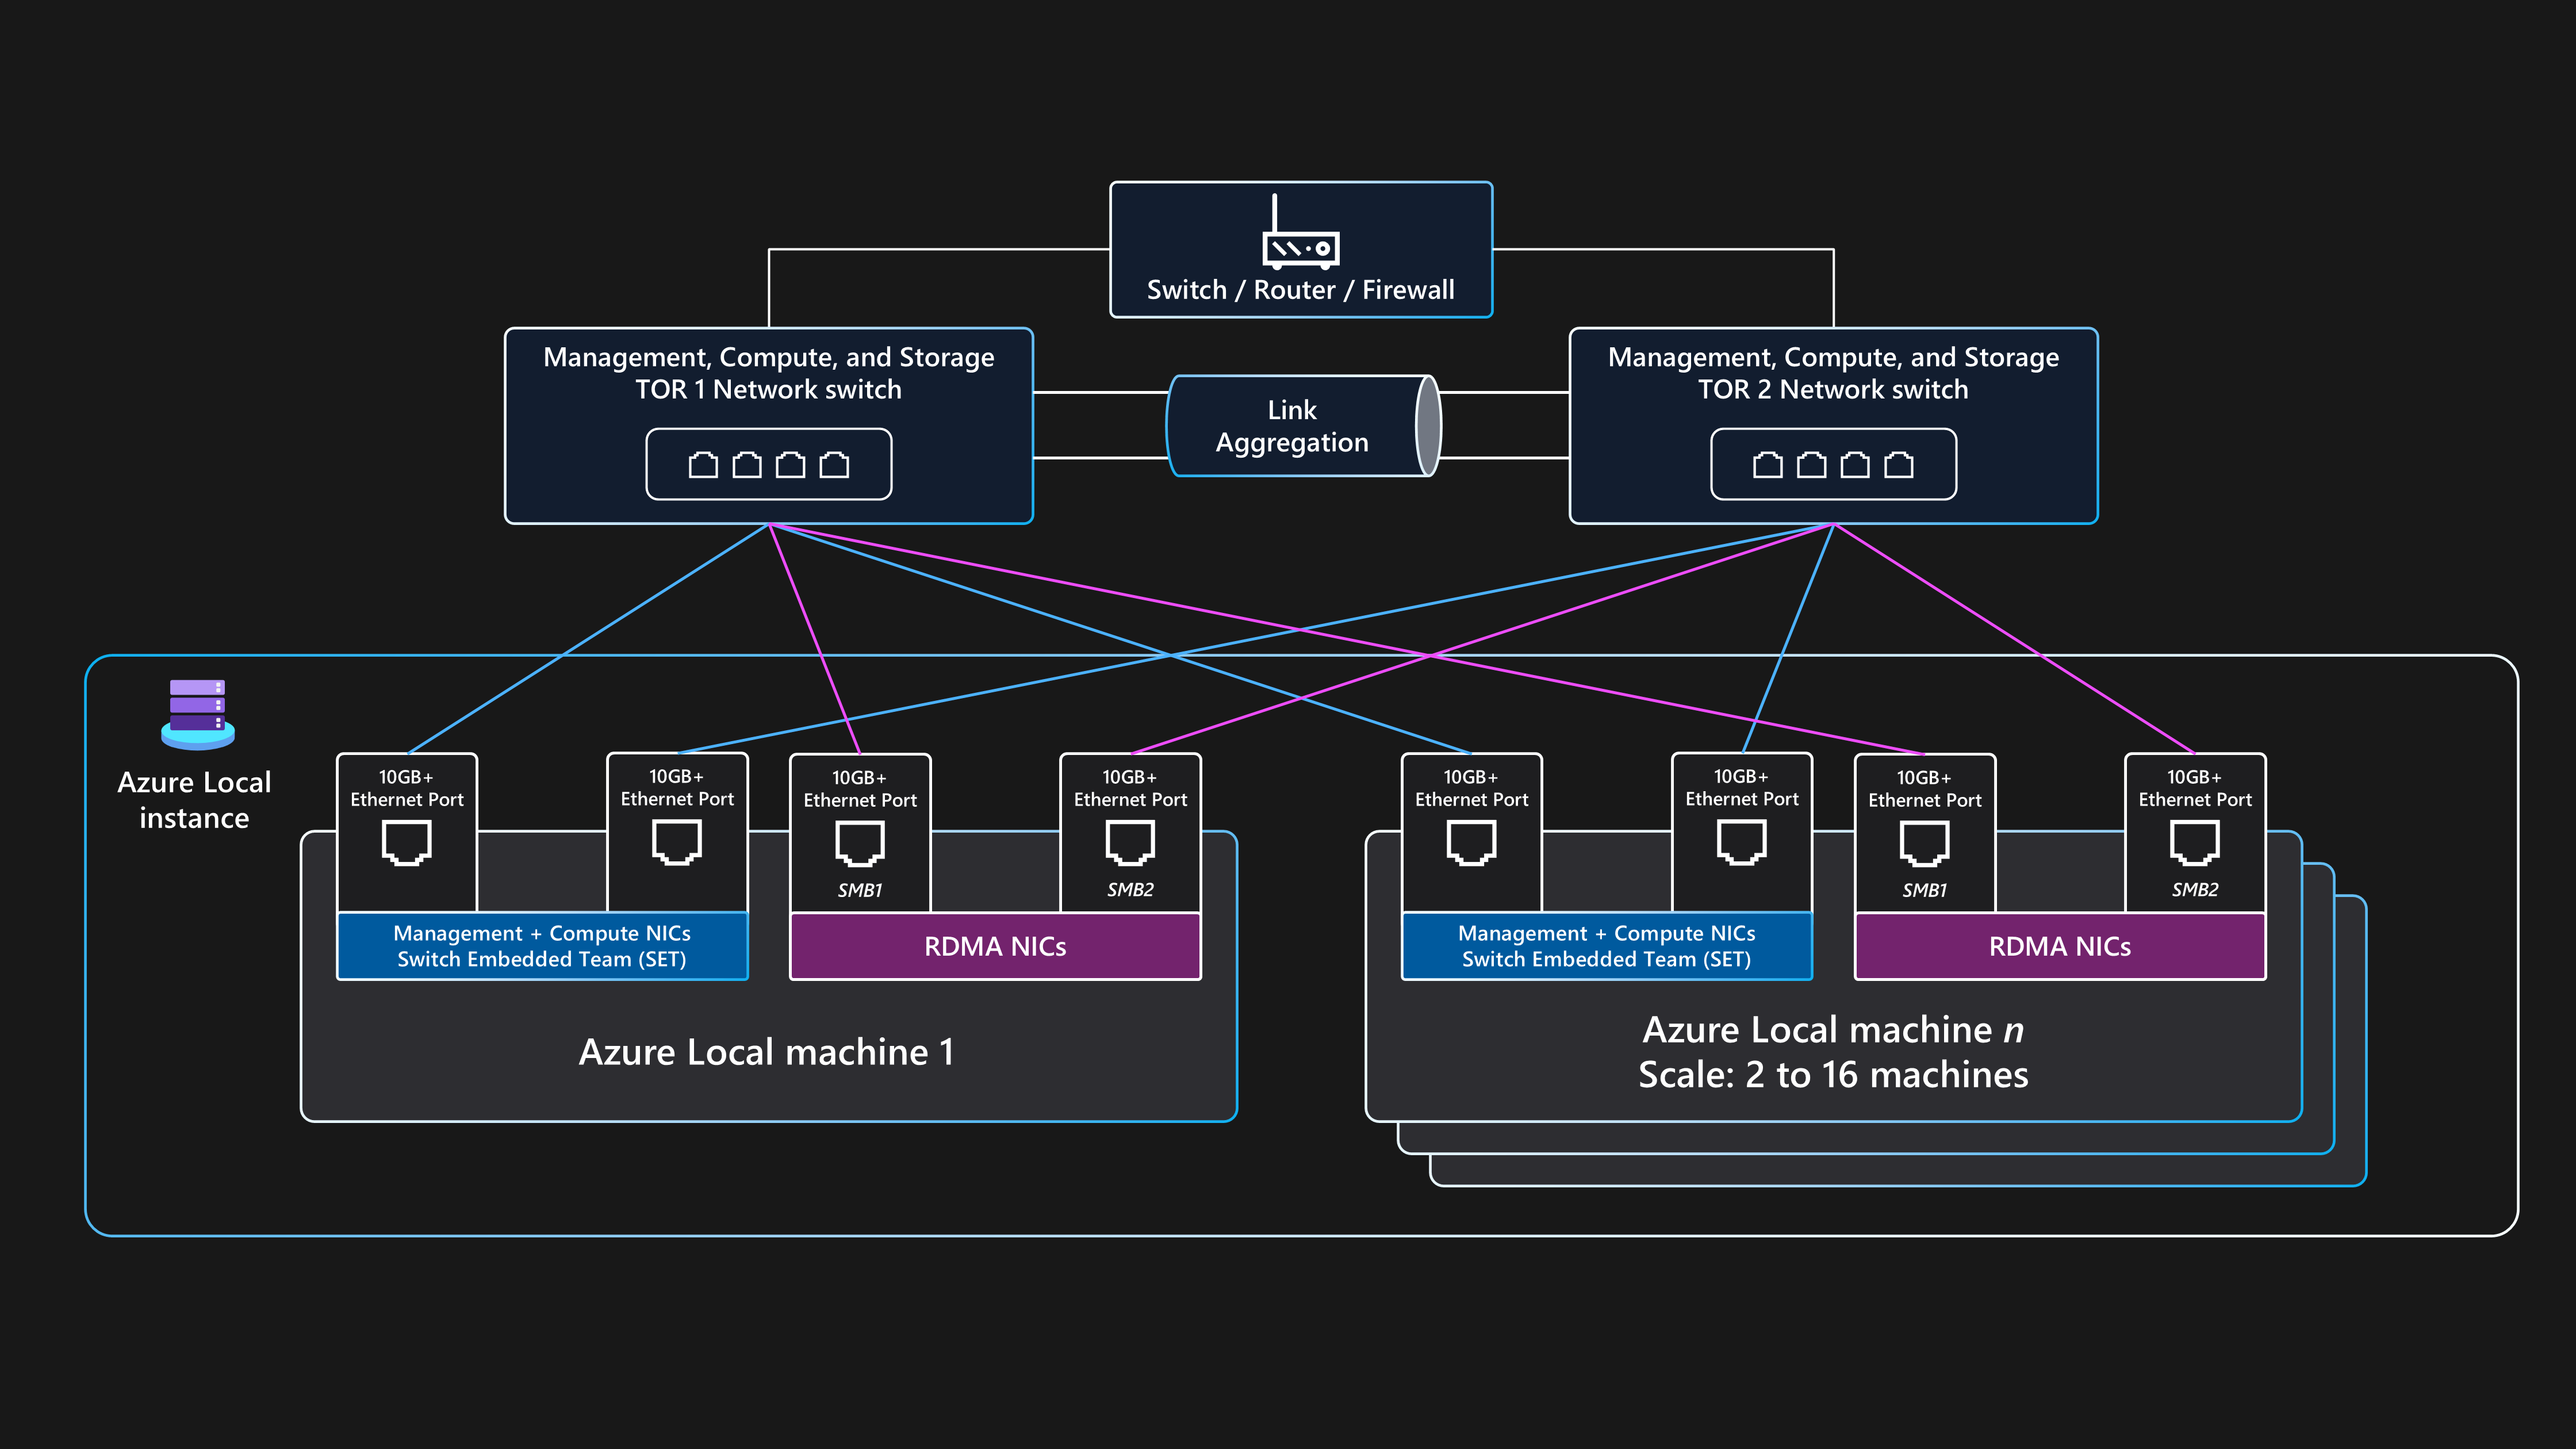
Task: Click the 'SMB1' label in machine n
Action: click(1924, 890)
